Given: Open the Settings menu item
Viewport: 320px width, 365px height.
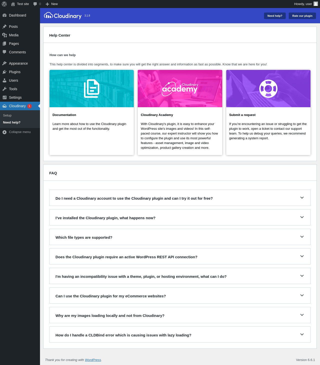Looking at the screenshot, I should tap(20, 97).
